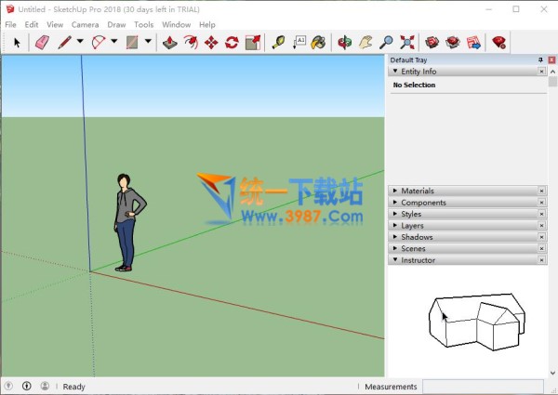Click the Default Tray scroll down arrow
This screenshot has width=558, height=395.
pos(552,373)
